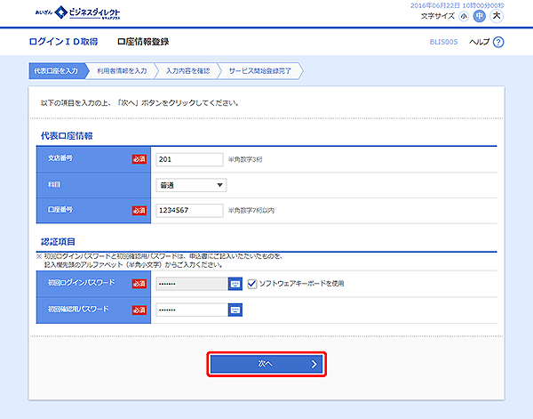Viewport: 533px width, 419px height.
Task: Click the 半角数字3桁 hint text
Action: pos(245,159)
